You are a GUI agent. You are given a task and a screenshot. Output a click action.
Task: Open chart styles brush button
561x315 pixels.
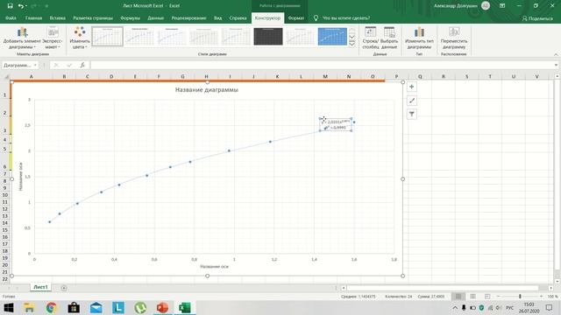(x=412, y=101)
